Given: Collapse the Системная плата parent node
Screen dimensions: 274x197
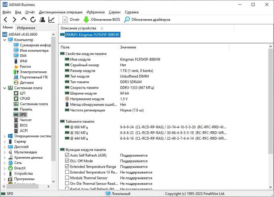Looking at the screenshot, I should click(x=5, y=88).
